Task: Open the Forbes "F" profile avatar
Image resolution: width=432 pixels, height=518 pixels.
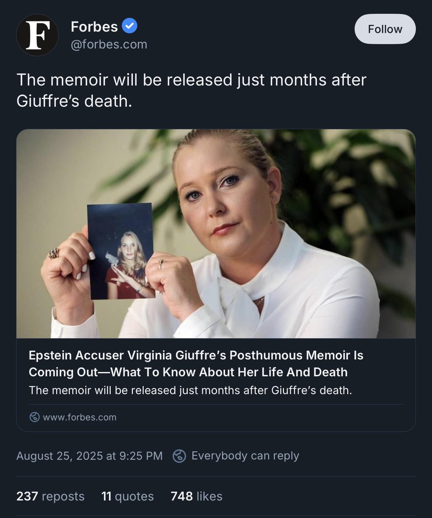Action: pyautogui.click(x=37, y=35)
